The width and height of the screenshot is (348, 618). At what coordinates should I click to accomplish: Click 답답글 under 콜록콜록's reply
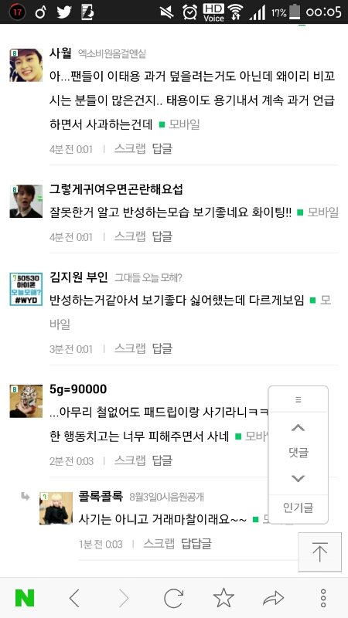[196, 544]
